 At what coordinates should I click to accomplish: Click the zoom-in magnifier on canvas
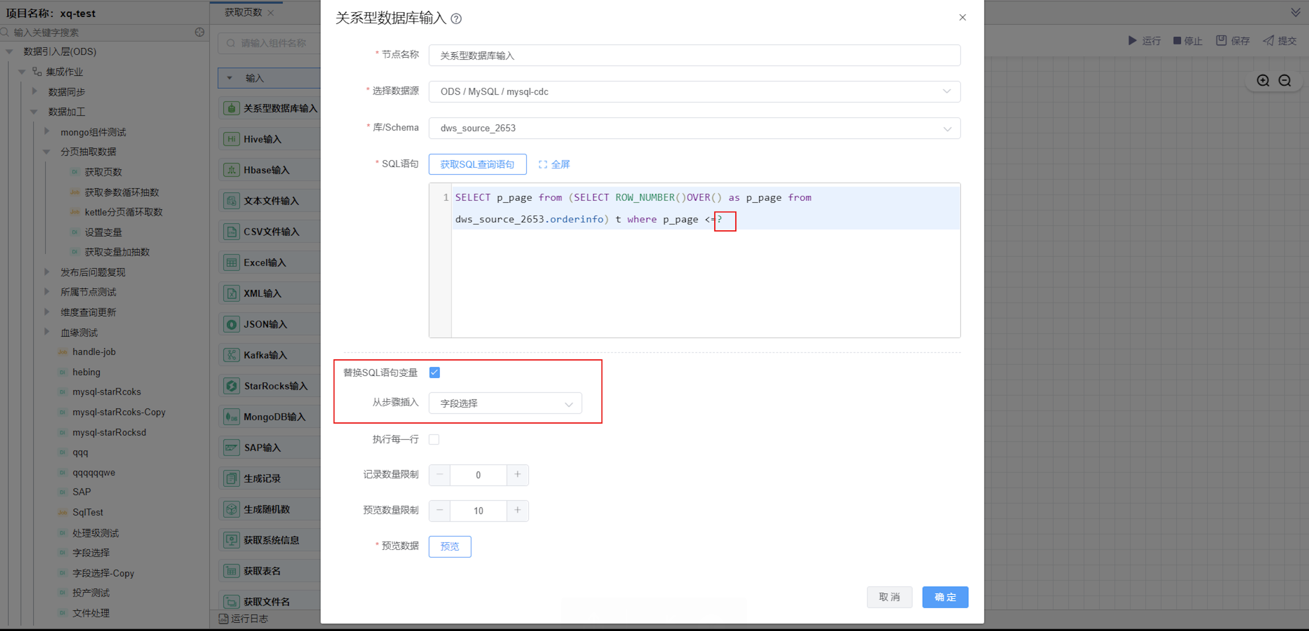click(x=1263, y=81)
